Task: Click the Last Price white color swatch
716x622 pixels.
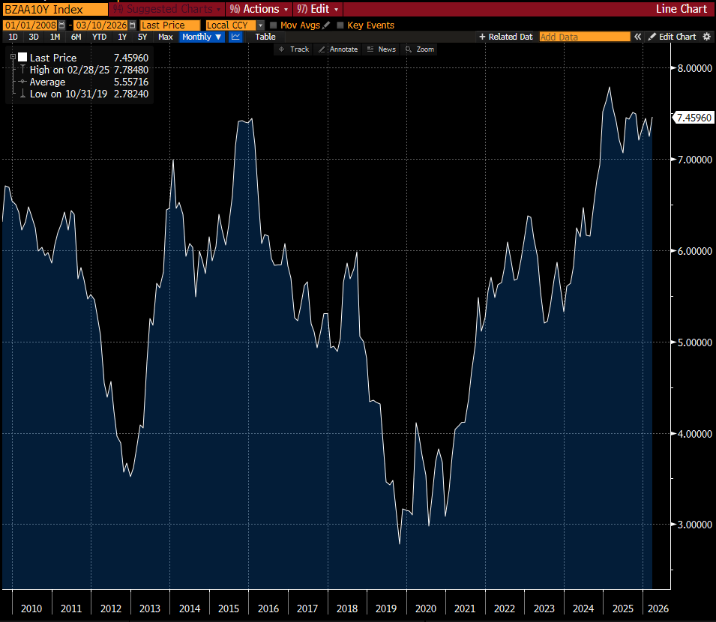Action: point(22,57)
